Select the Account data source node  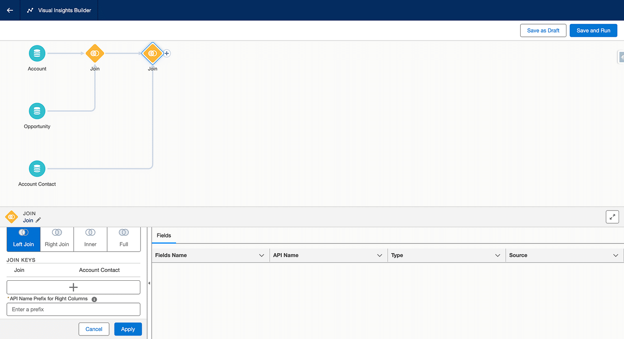click(37, 53)
